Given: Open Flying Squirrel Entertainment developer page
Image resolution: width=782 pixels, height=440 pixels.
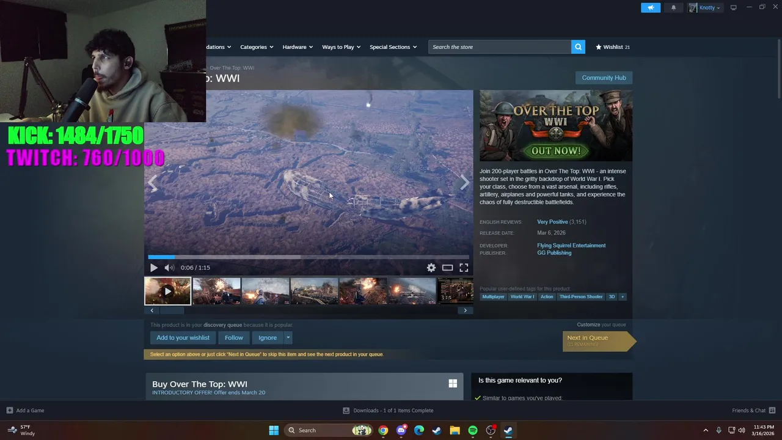Looking at the screenshot, I should pos(571,246).
